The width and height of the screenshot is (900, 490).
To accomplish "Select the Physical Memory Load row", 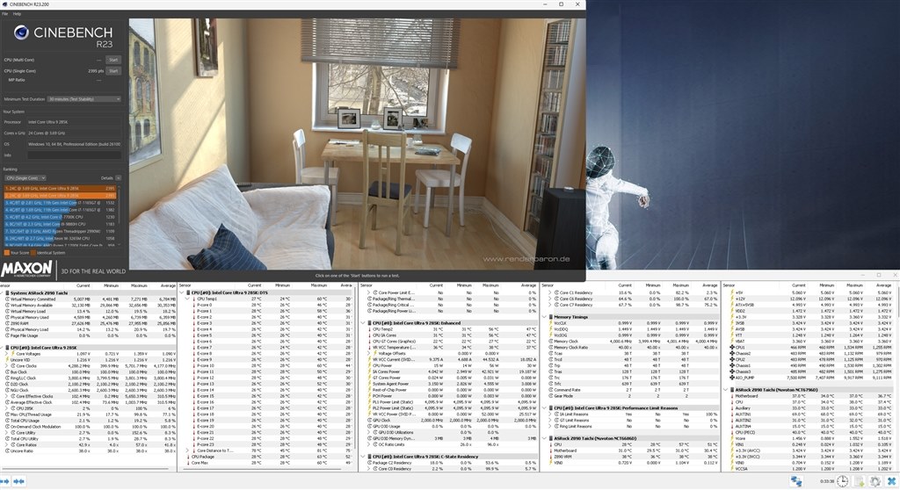I will click(89, 329).
